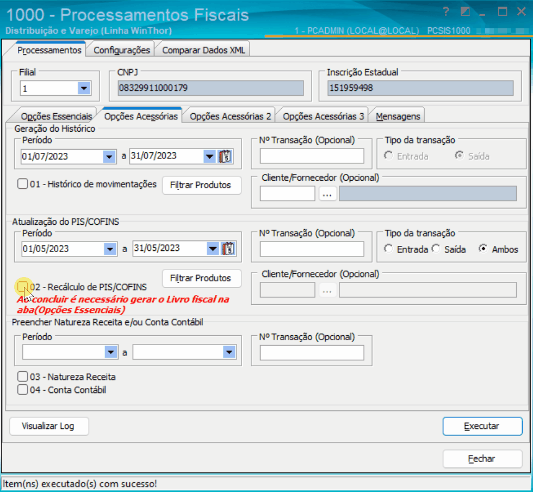The image size is (533, 492).
Task: Open calendar icon in Geração do Histórico period
Action: pos(225,157)
